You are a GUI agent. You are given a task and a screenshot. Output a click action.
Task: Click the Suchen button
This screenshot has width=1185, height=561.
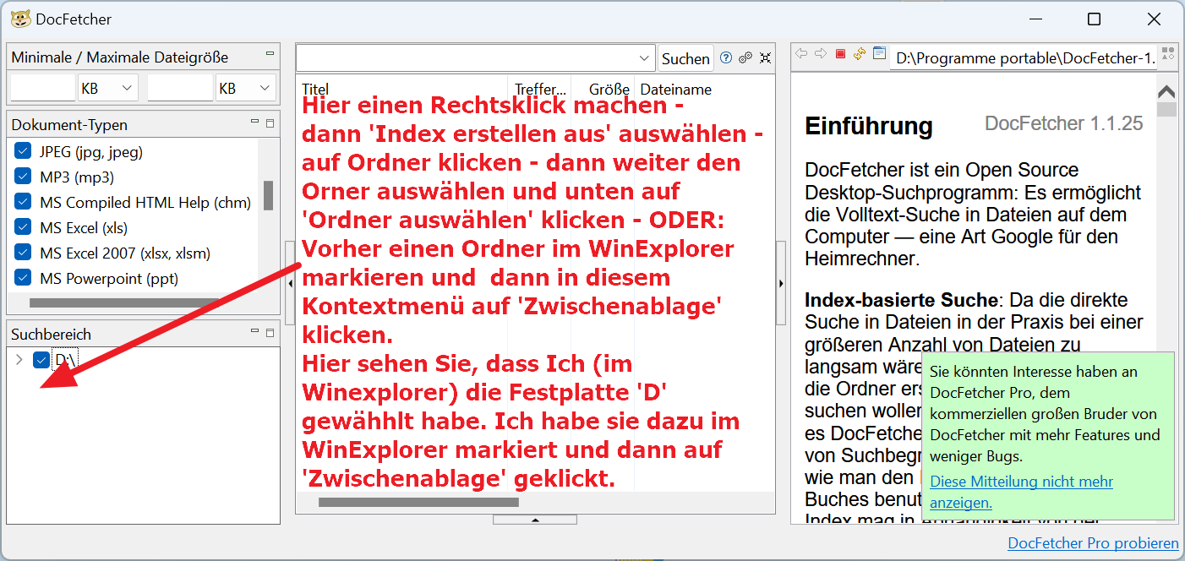pyautogui.click(x=685, y=58)
